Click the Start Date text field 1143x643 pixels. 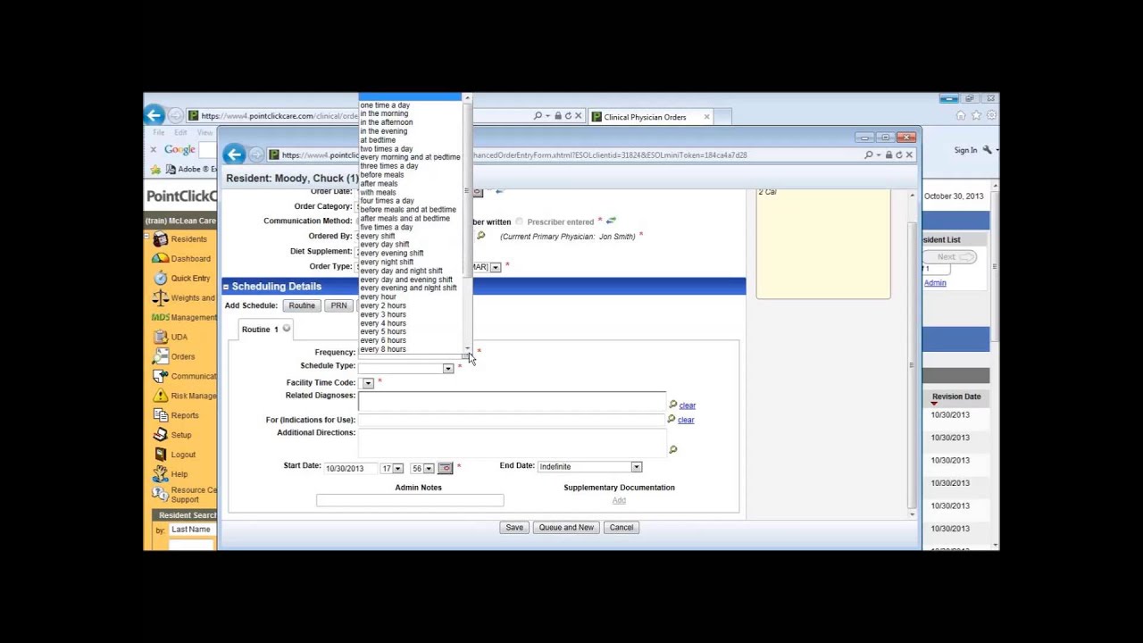pos(350,469)
